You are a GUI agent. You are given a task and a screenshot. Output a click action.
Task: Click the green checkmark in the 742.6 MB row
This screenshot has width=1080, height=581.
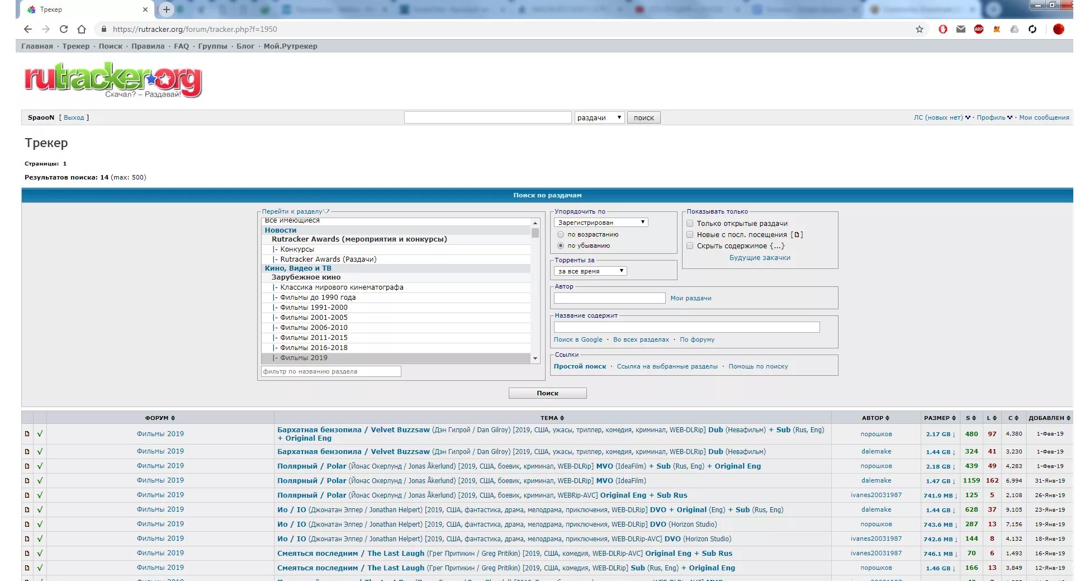click(x=40, y=539)
